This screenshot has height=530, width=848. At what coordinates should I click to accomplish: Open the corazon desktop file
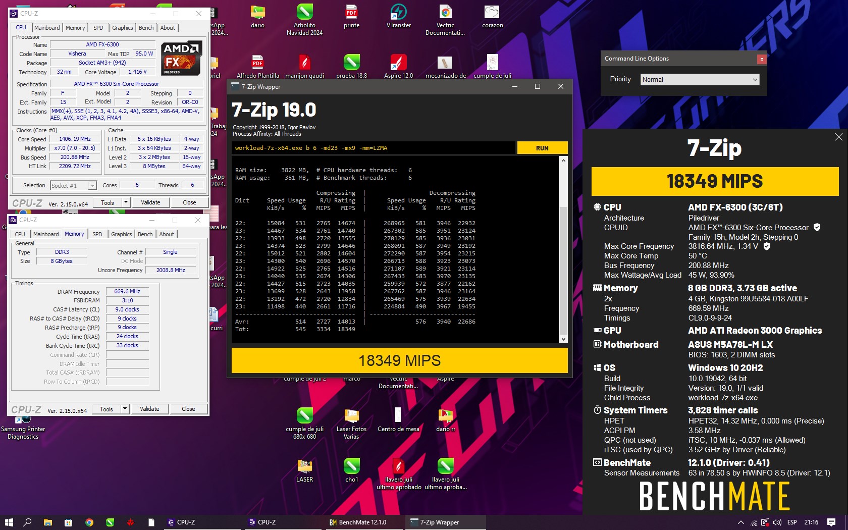pos(492,16)
